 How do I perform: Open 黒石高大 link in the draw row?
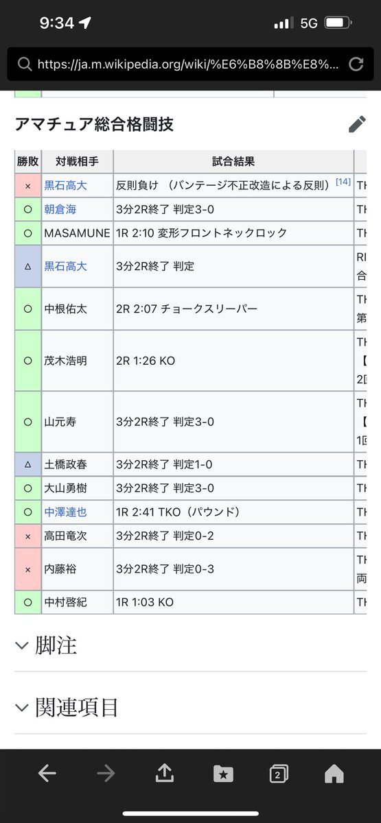click(65, 266)
